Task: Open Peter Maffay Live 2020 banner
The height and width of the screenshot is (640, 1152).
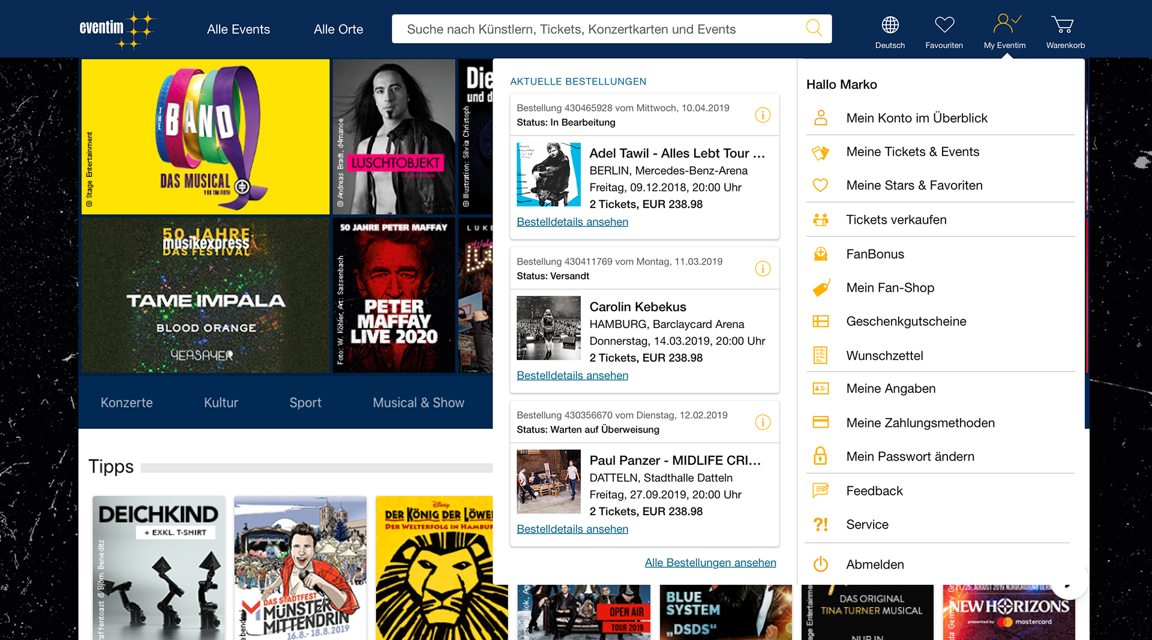Action: [394, 295]
